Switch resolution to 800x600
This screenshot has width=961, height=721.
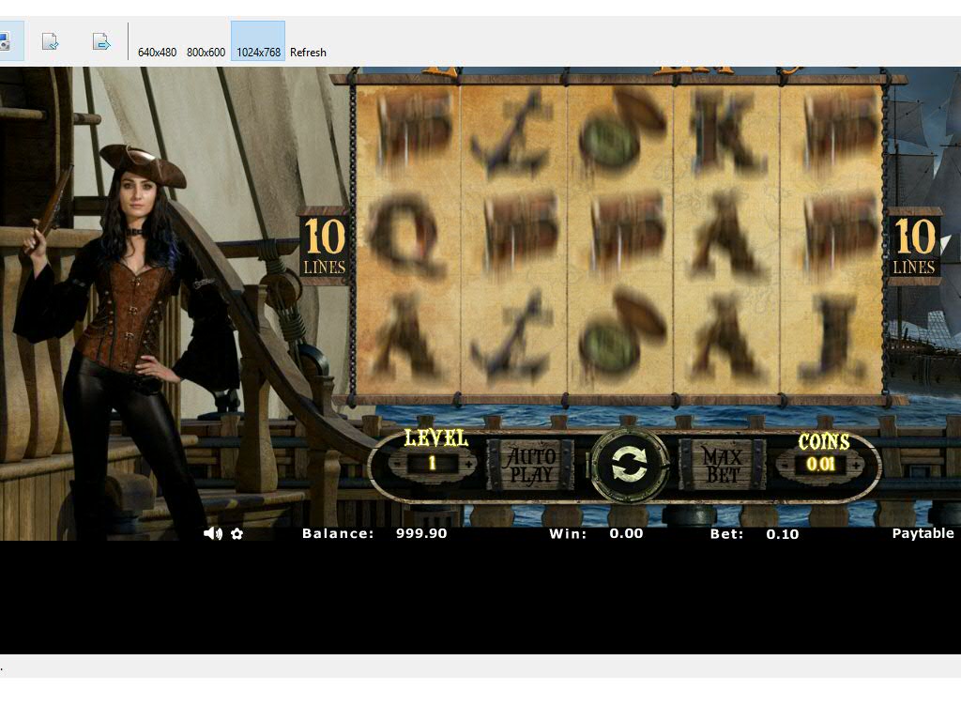(x=206, y=53)
